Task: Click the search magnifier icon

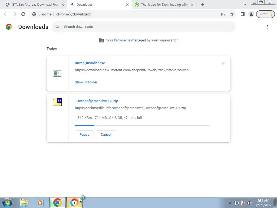Action: point(57,27)
